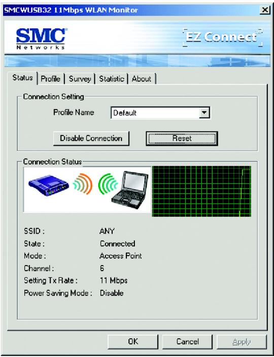
Task: Switch to the Profile tab
Action: (51, 79)
